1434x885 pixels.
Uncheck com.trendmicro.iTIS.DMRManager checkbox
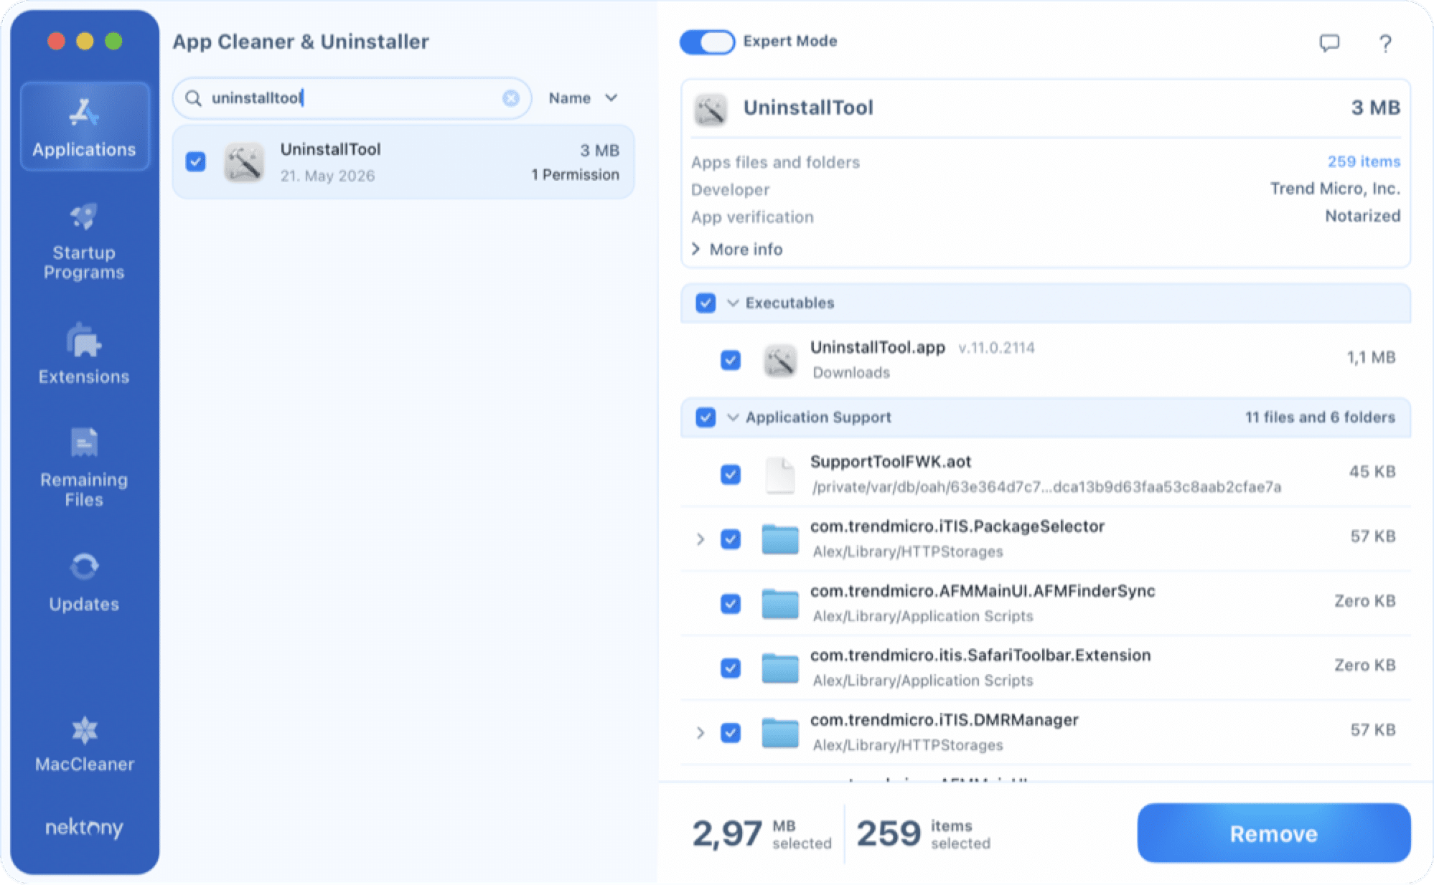tap(731, 733)
